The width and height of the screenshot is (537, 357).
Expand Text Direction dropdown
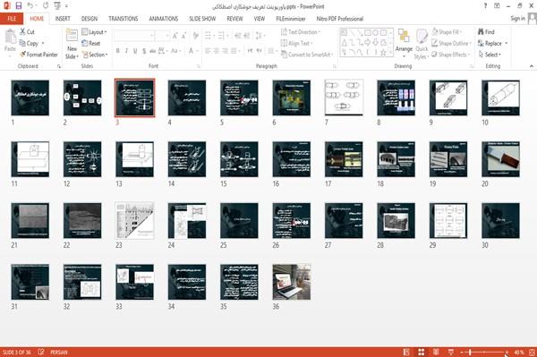click(301, 32)
